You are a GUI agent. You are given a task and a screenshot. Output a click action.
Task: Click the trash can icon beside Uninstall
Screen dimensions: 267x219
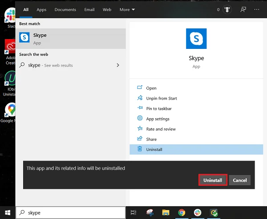140,149
